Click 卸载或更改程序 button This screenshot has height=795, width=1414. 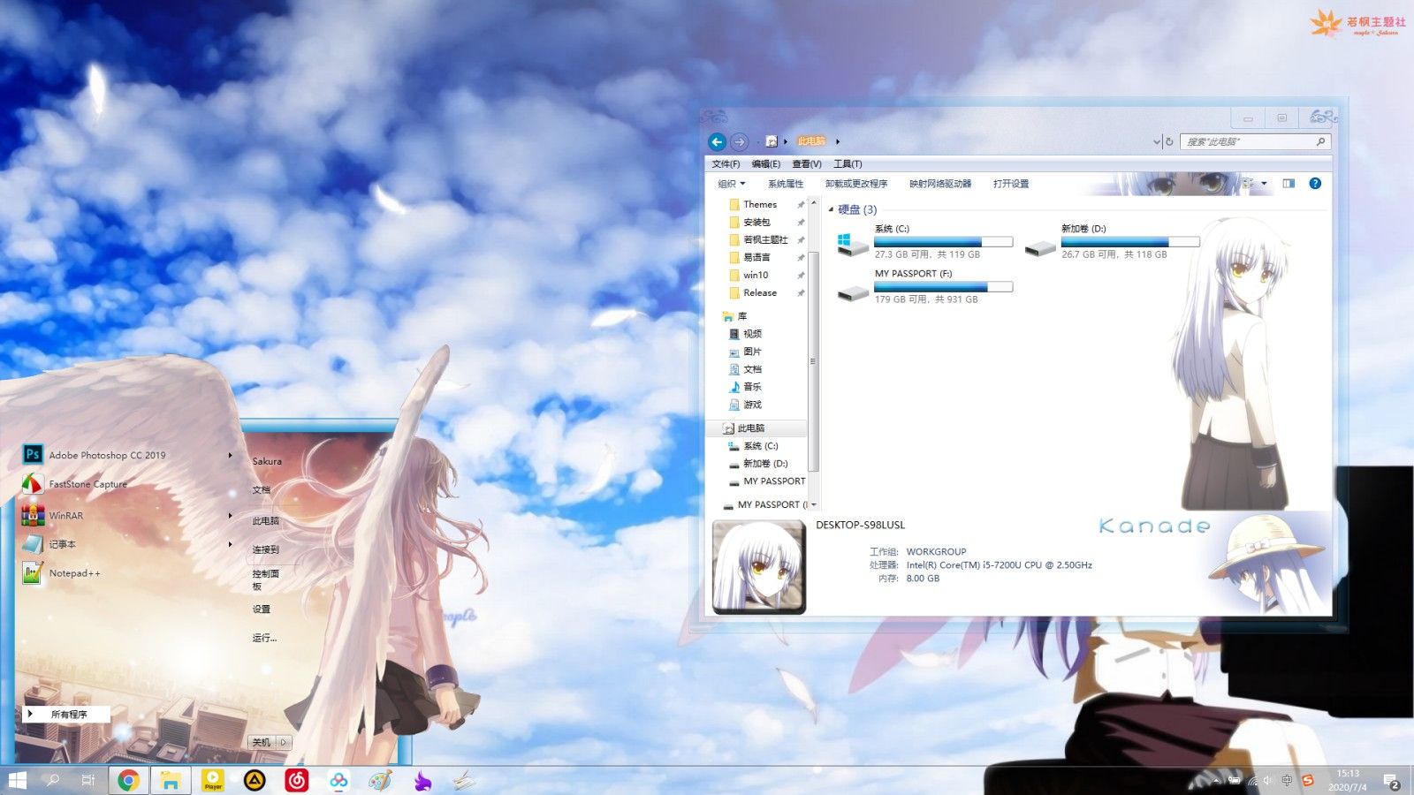[856, 184]
